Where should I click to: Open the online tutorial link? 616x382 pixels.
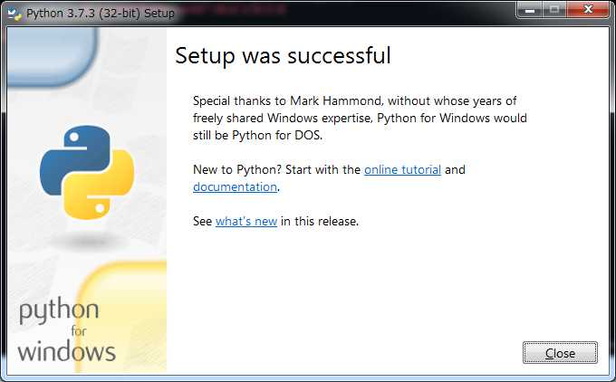tap(402, 169)
